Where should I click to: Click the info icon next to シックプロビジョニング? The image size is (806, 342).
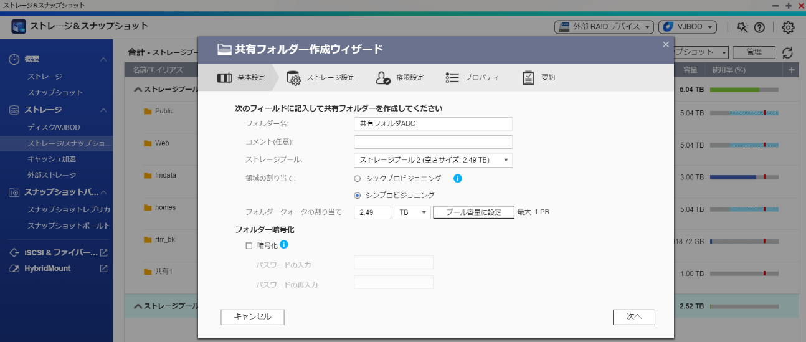click(457, 178)
